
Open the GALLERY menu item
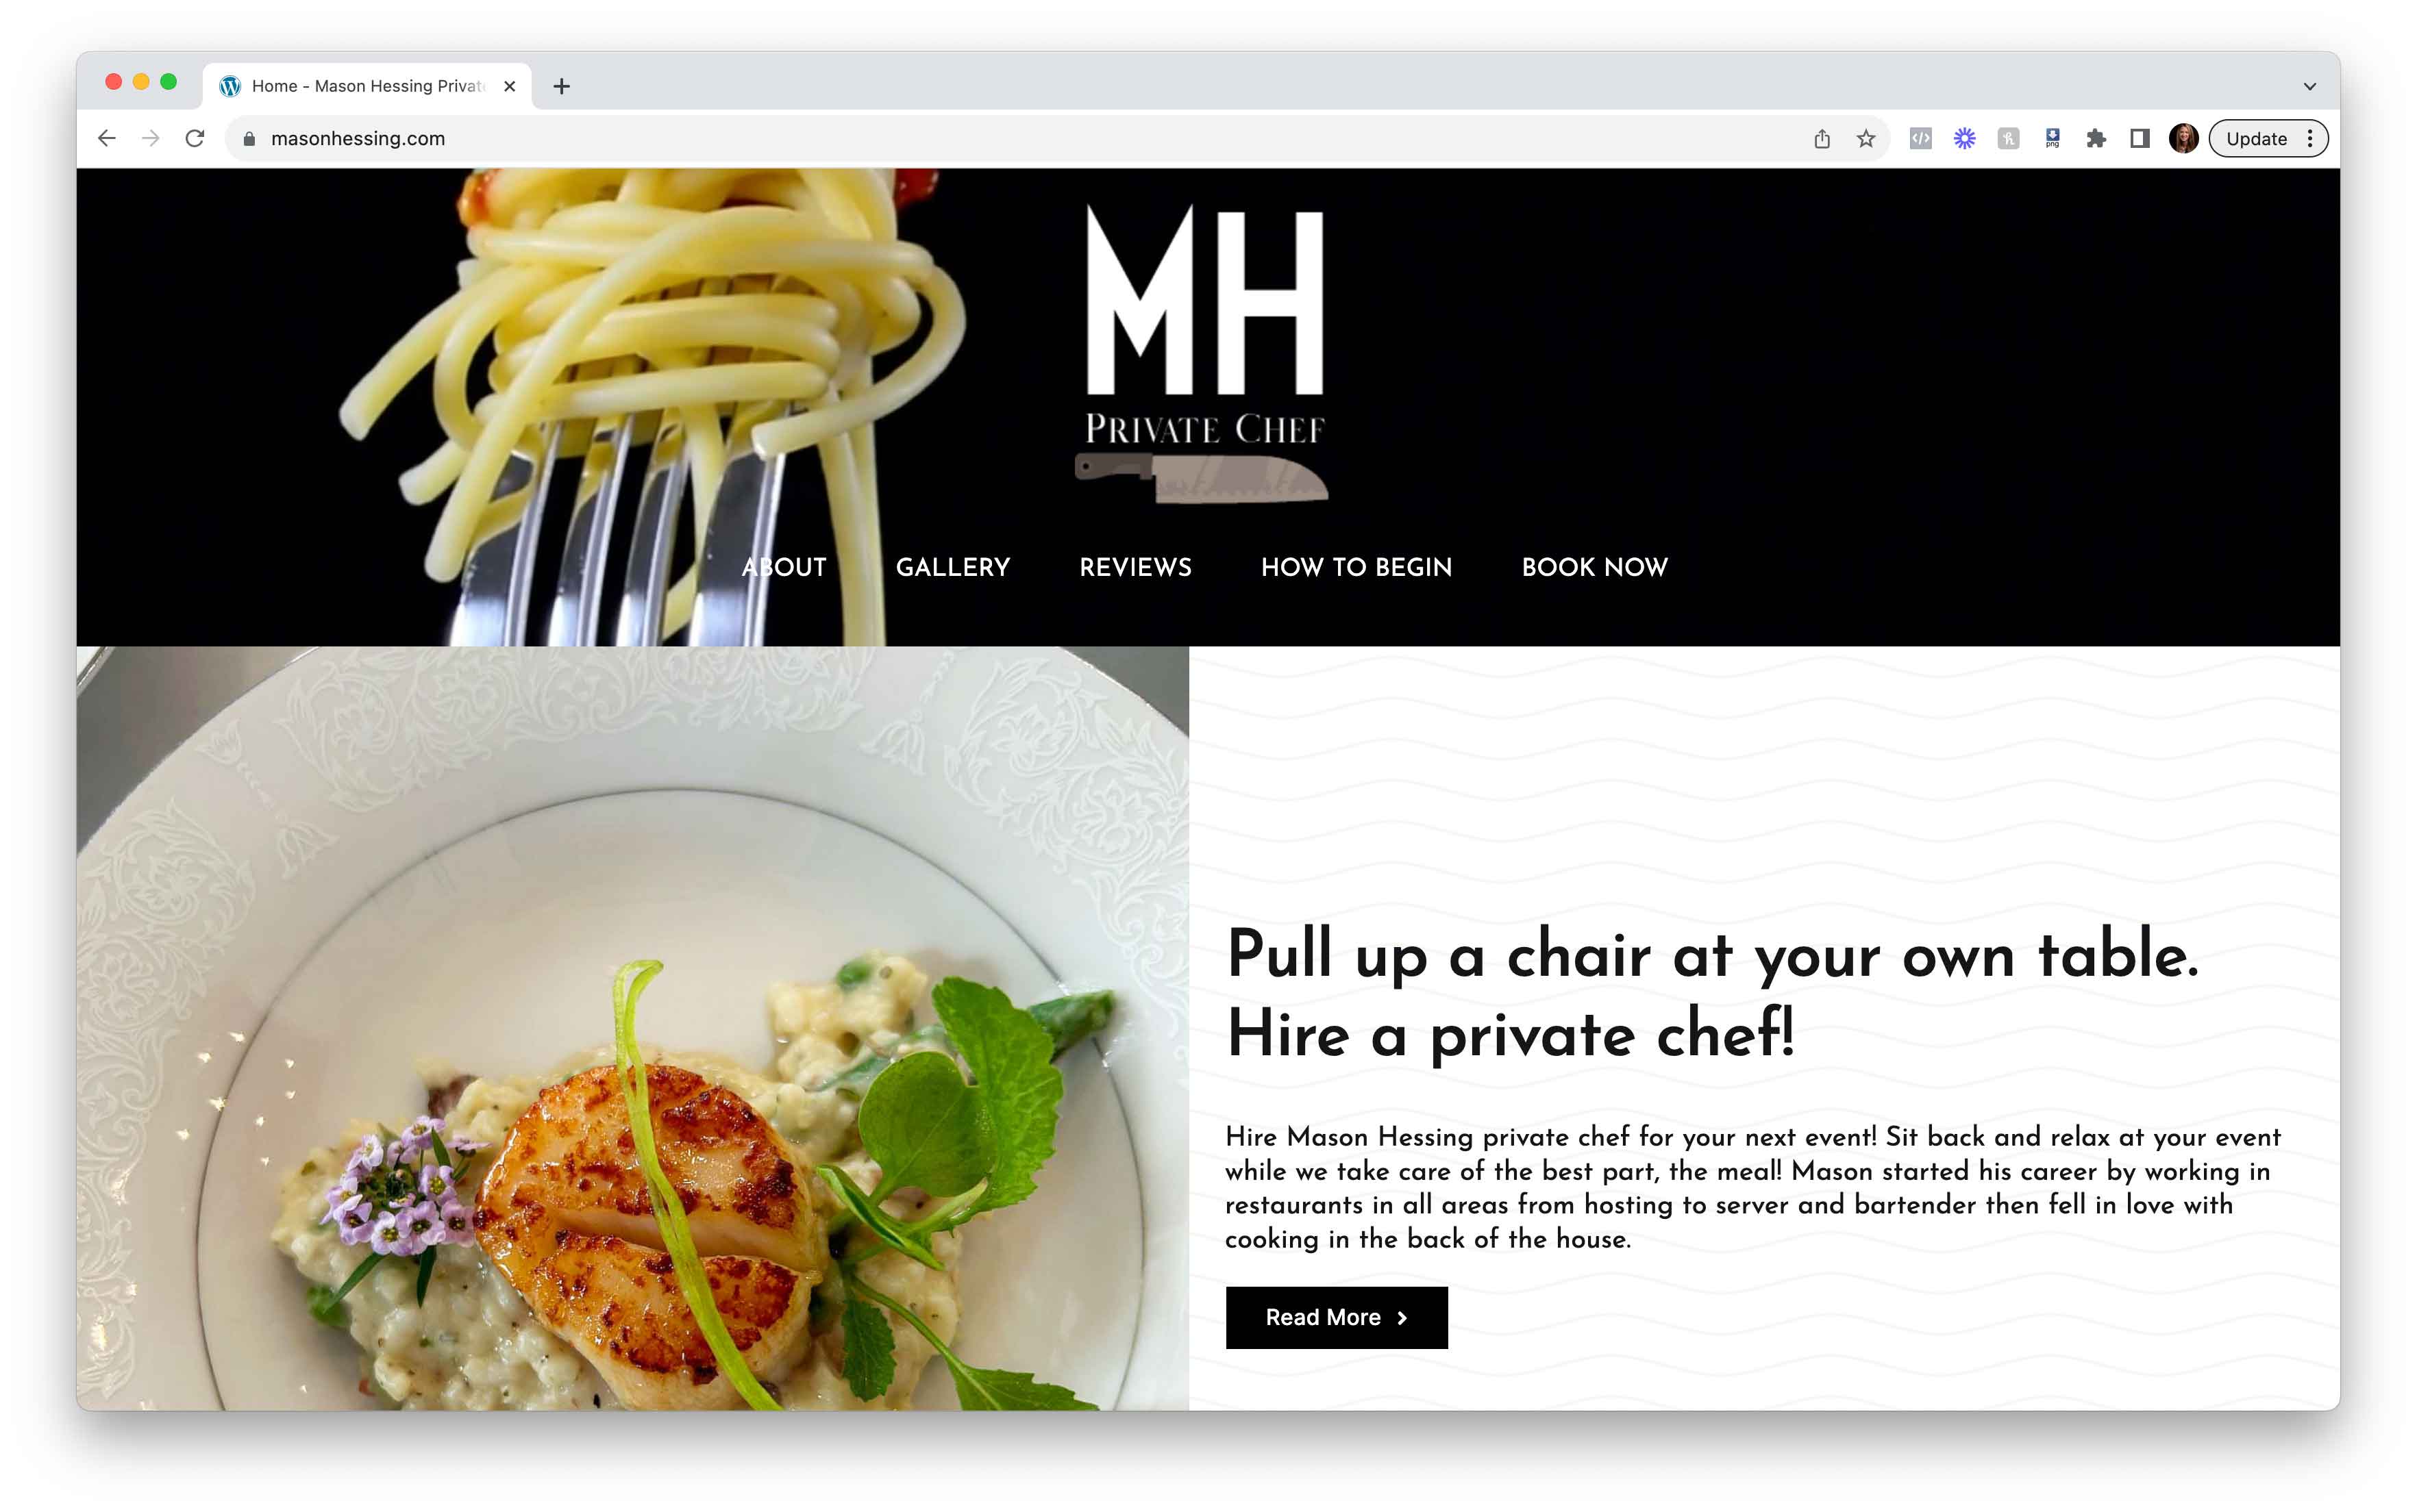[952, 567]
